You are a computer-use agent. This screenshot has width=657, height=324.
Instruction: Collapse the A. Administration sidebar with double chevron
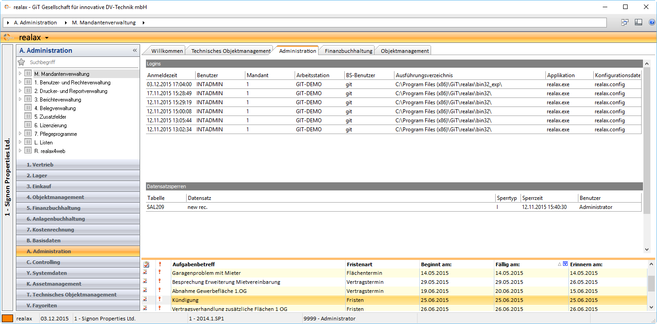coord(135,51)
